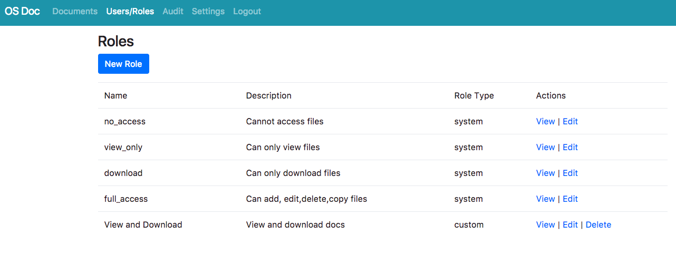Screen dimensions: 676x254
Task: Select the Users/Roles nav item
Action: tap(130, 11)
